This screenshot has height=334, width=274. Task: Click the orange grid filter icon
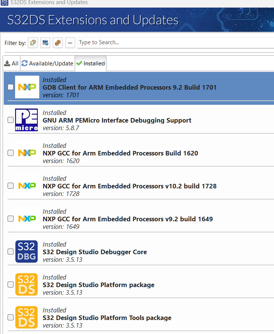tap(58, 43)
